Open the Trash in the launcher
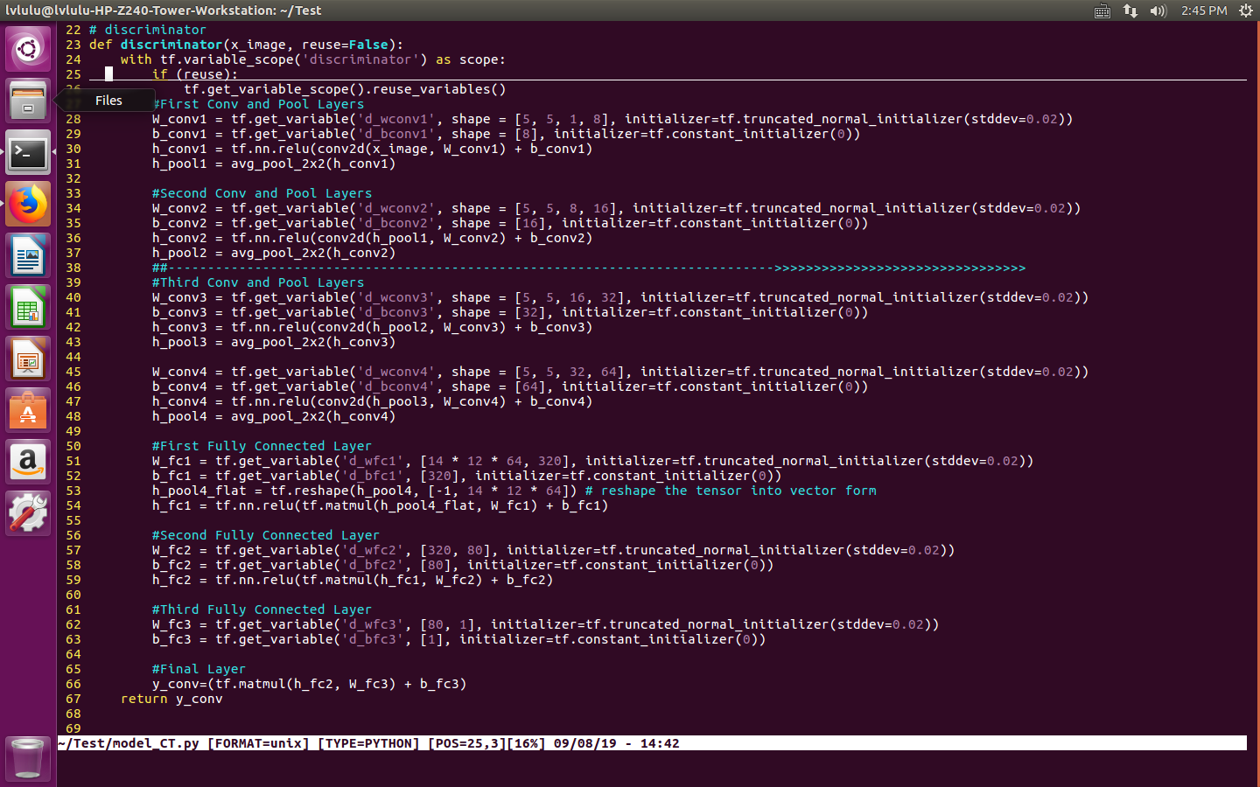Image resolution: width=1260 pixels, height=787 pixels. click(28, 758)
